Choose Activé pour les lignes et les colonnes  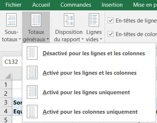pyautogui.click(x=89, y=73)
